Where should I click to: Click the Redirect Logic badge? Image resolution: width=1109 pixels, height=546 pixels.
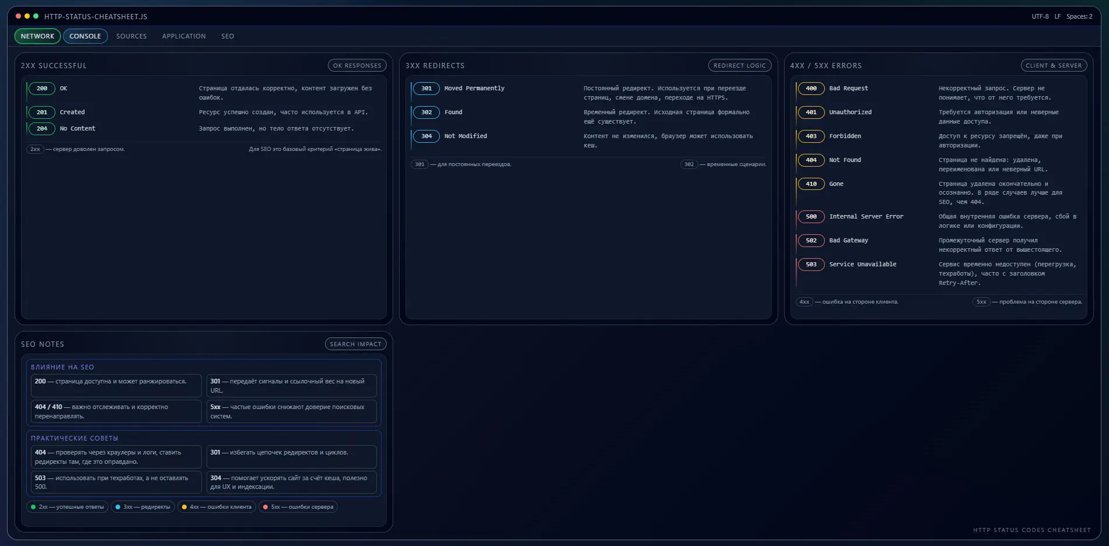click(x=739, y=66)
